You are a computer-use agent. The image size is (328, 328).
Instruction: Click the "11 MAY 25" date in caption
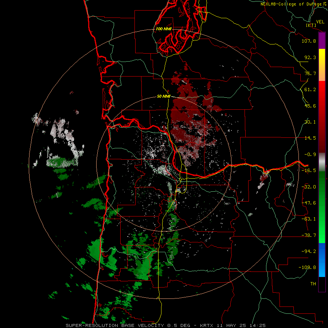(232, 325)
